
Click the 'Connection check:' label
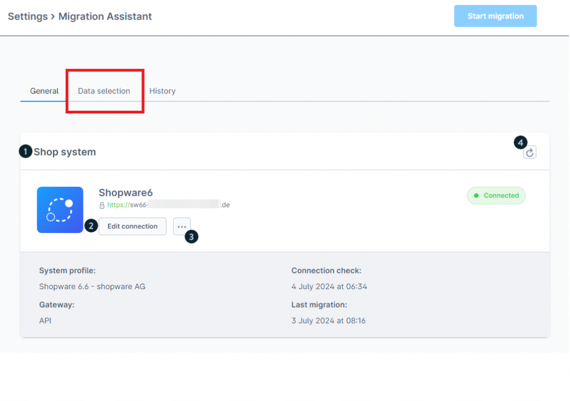pyautogui.click(x=326, y=271)
